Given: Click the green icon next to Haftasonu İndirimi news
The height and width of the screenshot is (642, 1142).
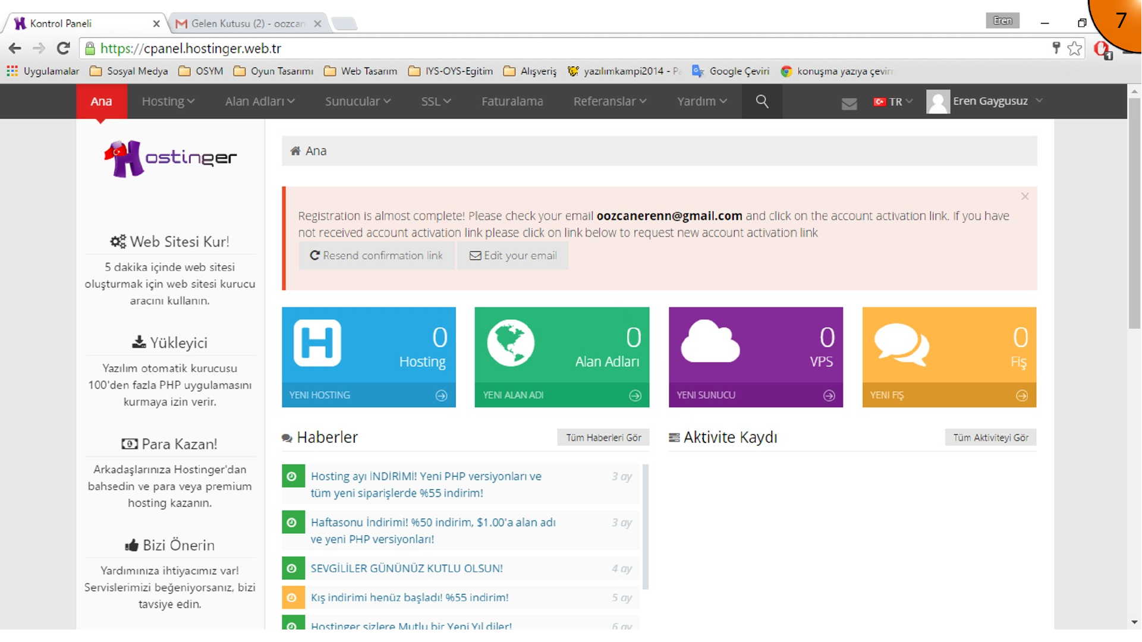Looking at the screenshot, I should (292, 523).
